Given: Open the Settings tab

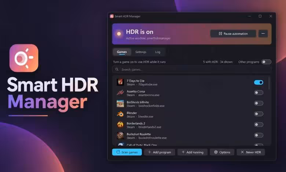Looking at the screenshot, I should coord(141,52).
